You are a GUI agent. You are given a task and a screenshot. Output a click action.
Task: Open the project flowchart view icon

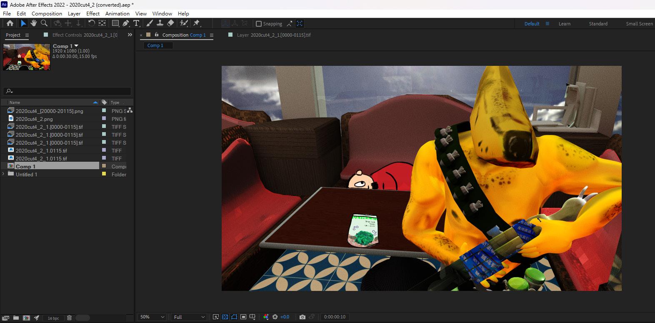pos(130,110)
